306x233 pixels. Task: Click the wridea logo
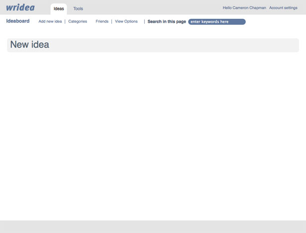[20, 7]
